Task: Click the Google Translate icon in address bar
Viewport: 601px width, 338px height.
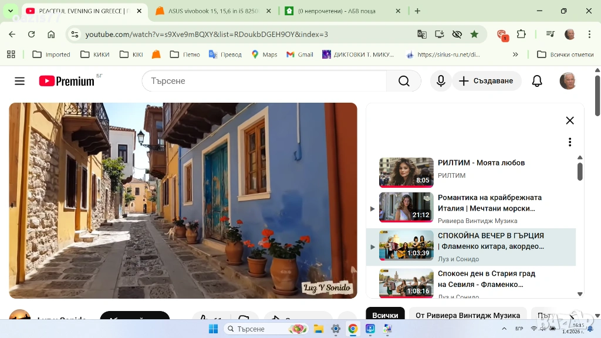Action: click(x=421, y=35)
